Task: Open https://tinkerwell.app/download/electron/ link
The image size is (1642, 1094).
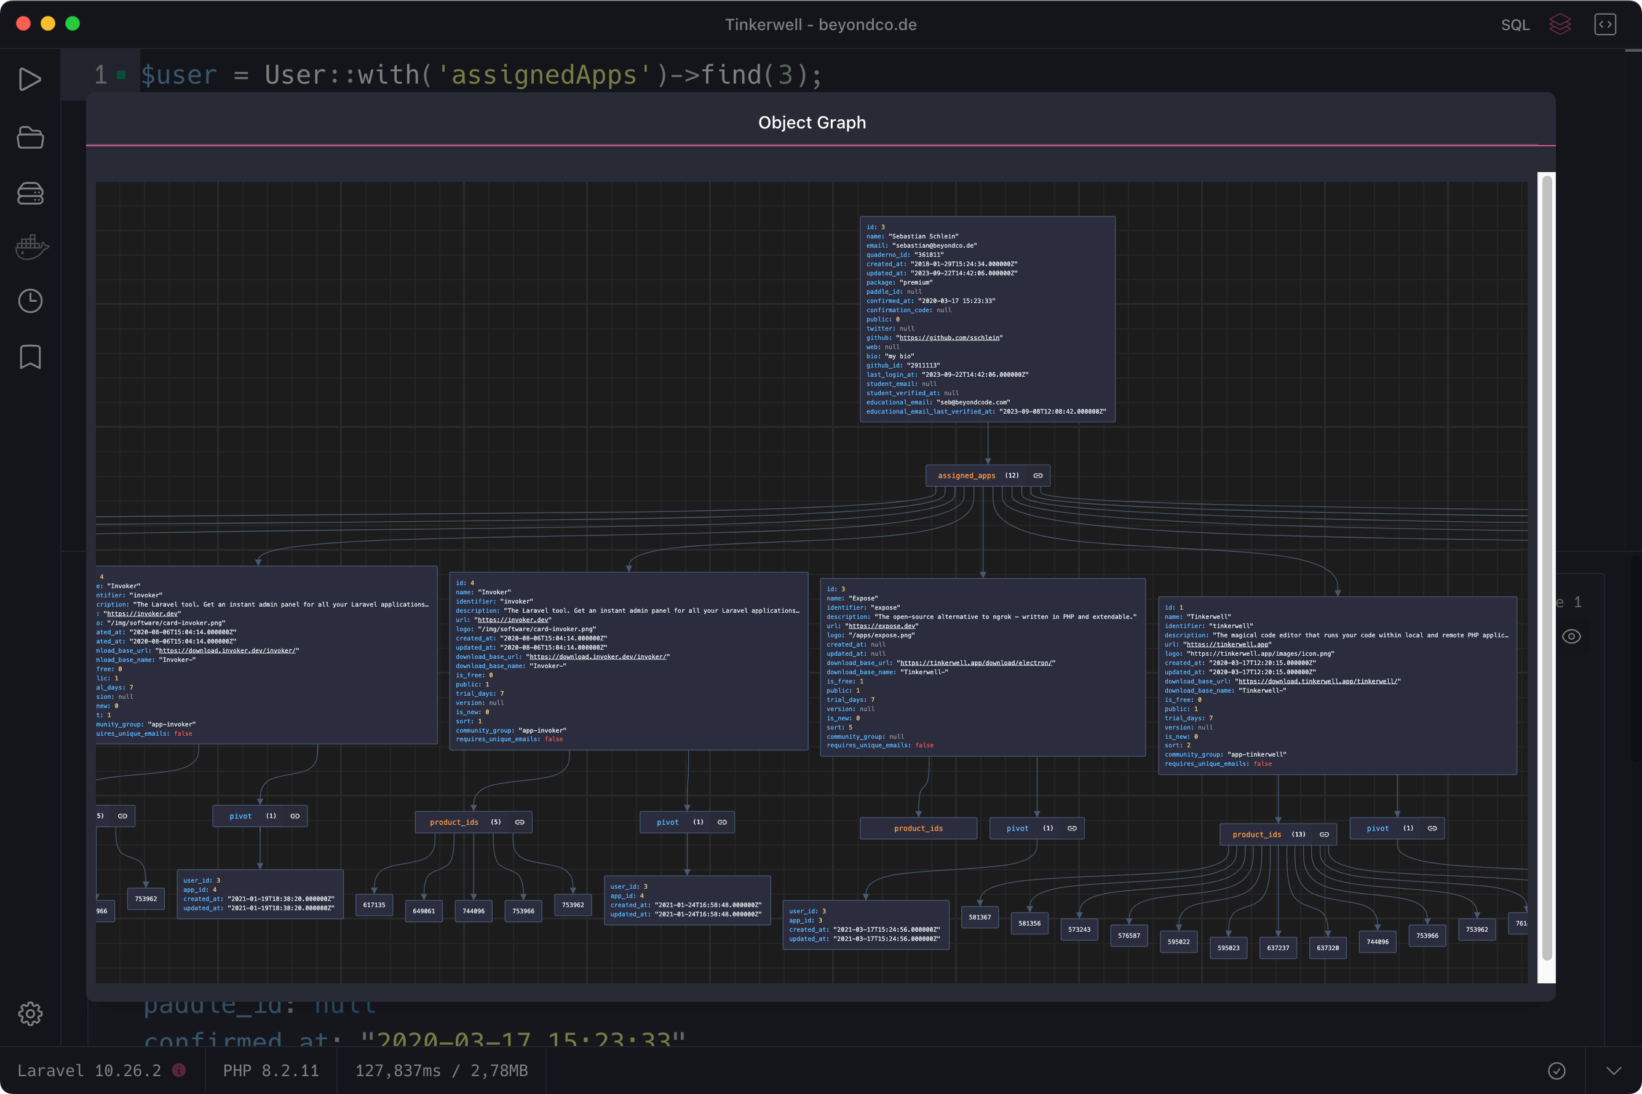Action: pyautogui.click(x=975, y=663)
